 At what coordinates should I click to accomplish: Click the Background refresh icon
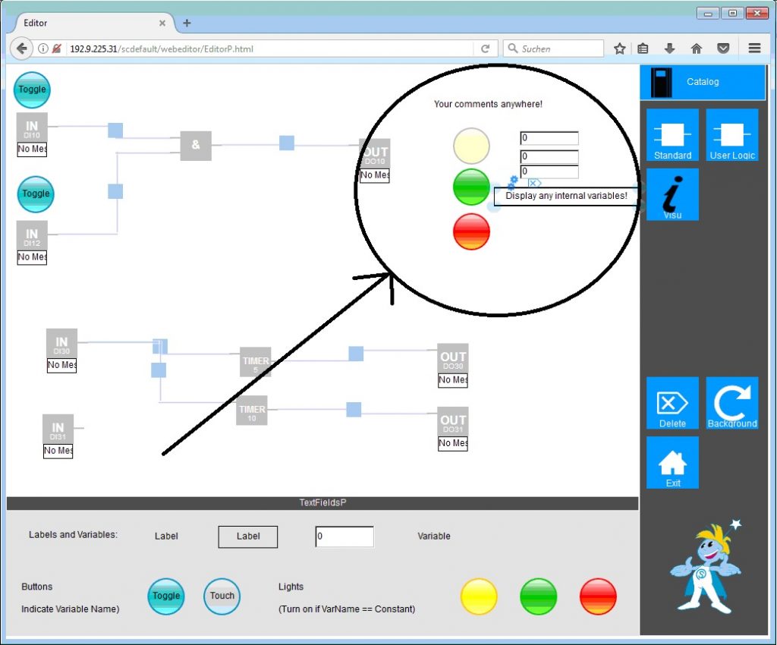pos(731,403)
